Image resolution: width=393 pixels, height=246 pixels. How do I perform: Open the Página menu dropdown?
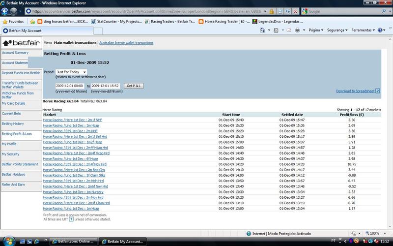click(x=316, y=30)
